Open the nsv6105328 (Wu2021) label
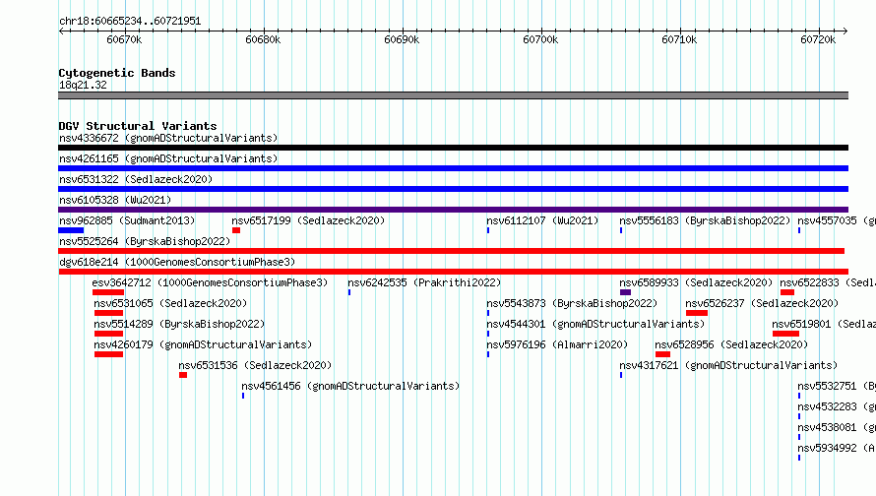This screenshot has width=876, height=496. pos(115,200)
